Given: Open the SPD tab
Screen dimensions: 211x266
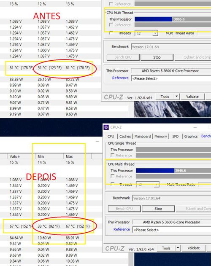Looking at the screenshot, I should 175,137.
